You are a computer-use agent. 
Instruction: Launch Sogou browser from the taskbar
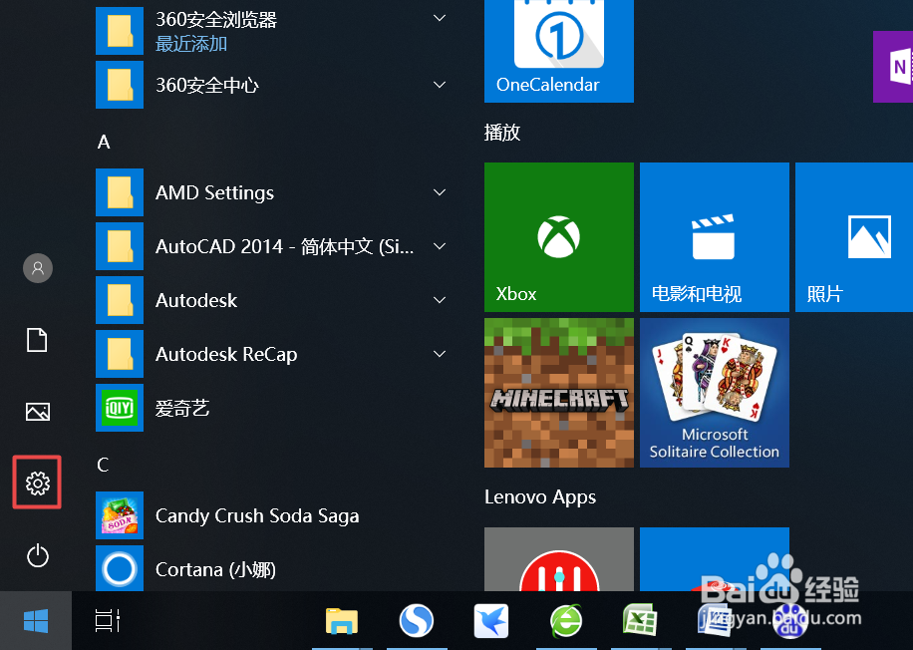417,620
